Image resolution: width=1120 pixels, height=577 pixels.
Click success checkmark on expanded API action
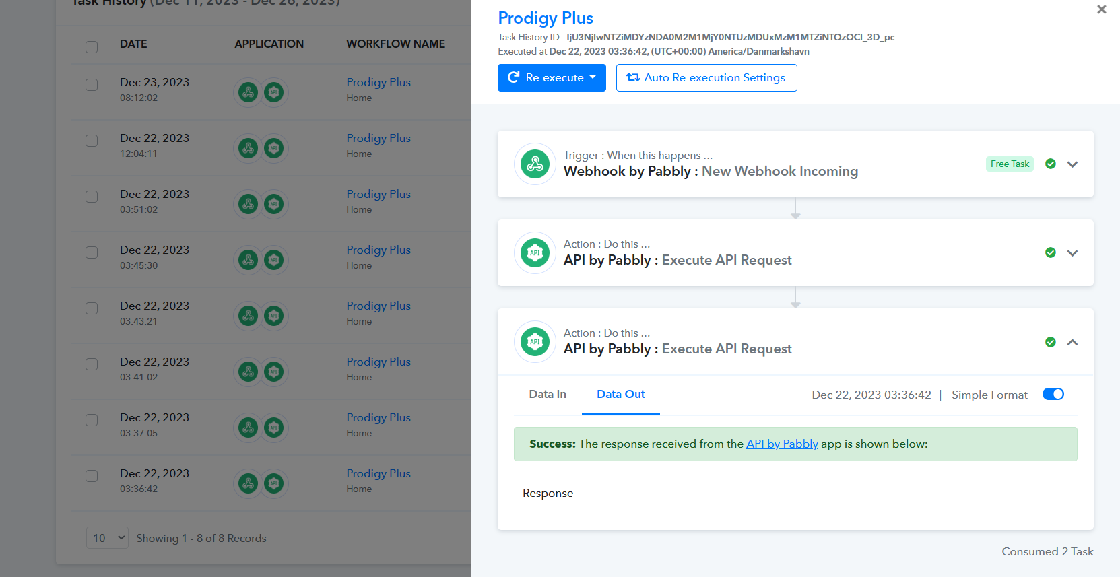[1051, 342]
